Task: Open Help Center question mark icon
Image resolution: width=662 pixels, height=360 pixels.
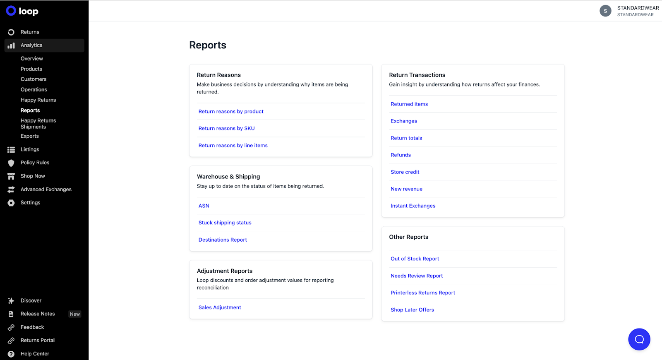Action: pos(11,354)
